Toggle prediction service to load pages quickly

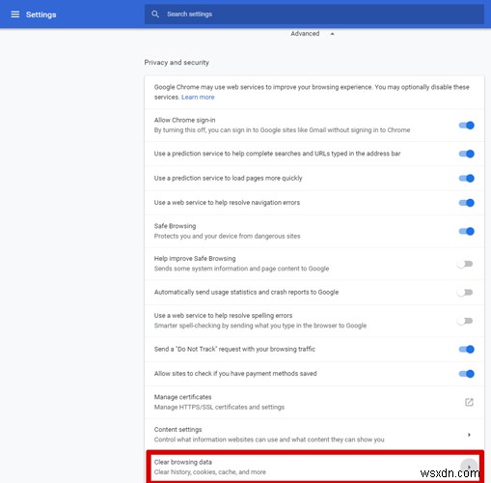pos(466,178)
